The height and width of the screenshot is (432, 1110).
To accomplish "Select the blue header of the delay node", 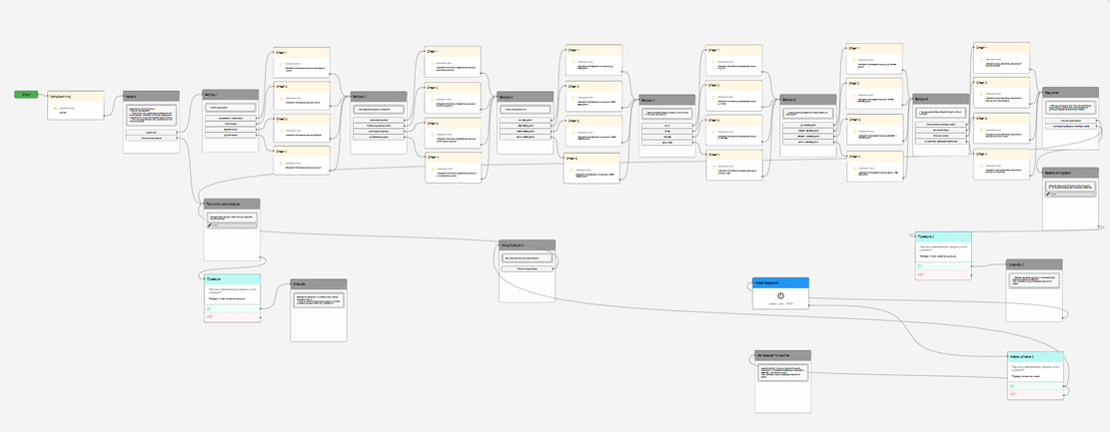I will (x=780, y=282).
